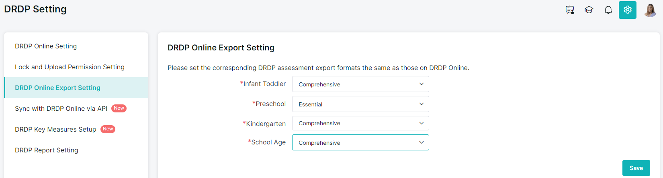Click the New badge beside Key Measures Setup
Screen dimensions: 663x178
pyautogui.click(x=108, y=129)
